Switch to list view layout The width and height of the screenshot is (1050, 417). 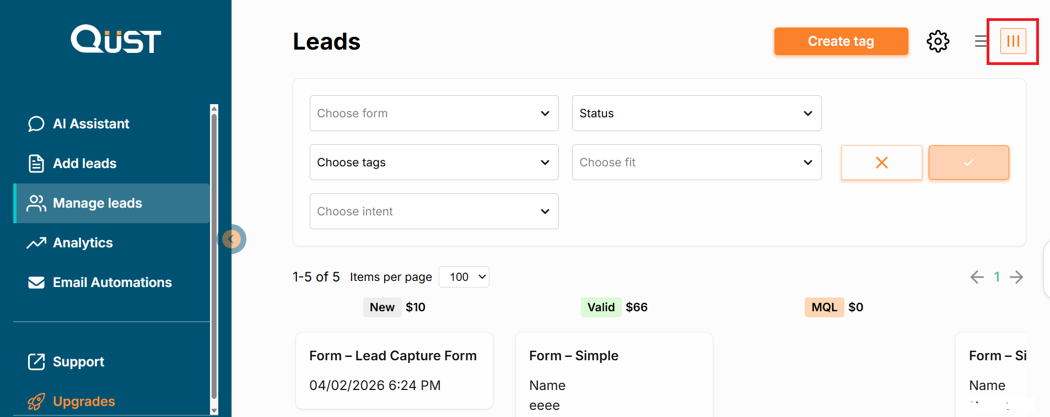click(981, 41)
